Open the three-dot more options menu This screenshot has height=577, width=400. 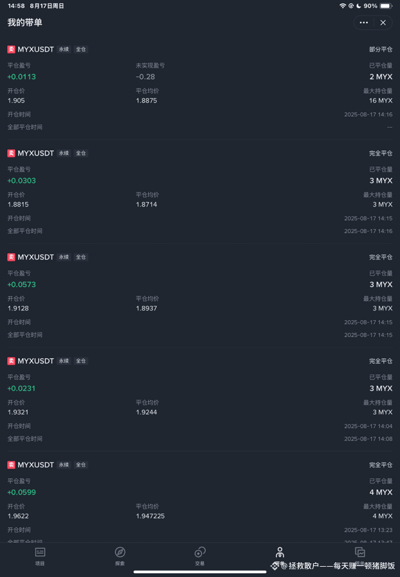tap(364, 23)
